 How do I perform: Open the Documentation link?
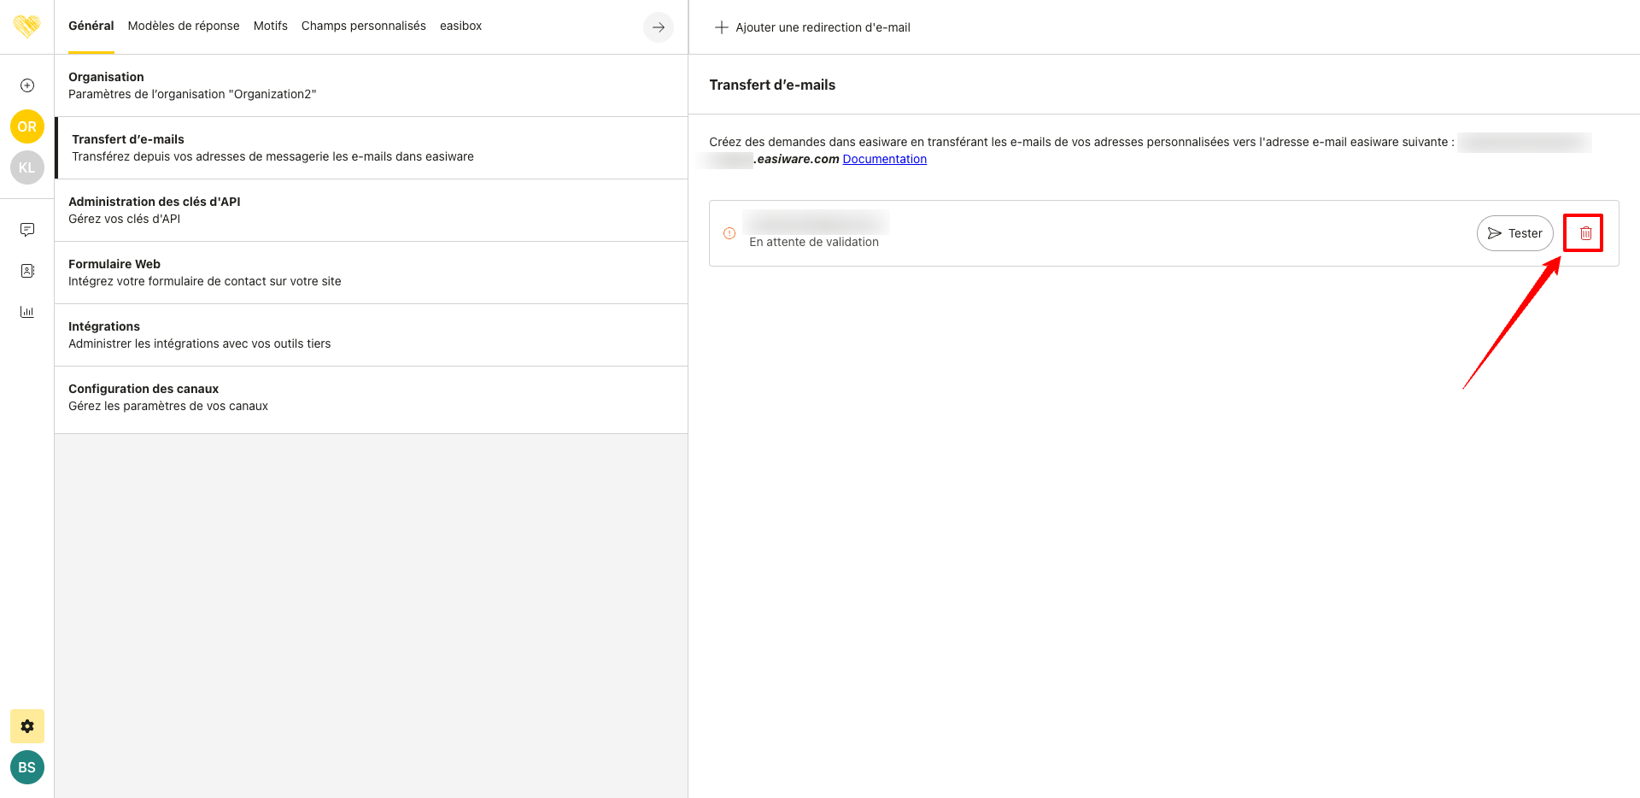pos(884,159)
